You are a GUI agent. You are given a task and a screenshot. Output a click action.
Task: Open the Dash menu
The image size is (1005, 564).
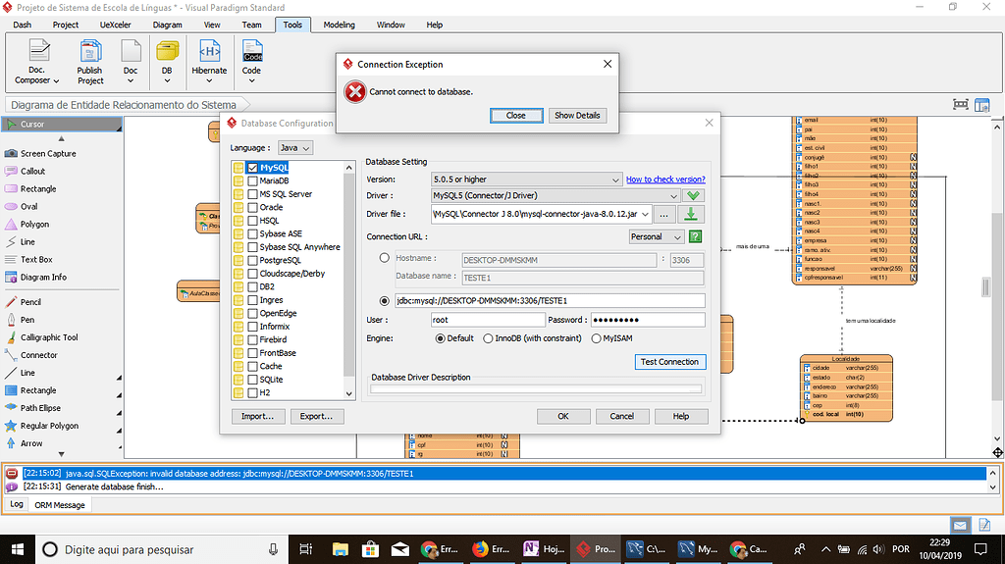[x=23, y=25]
